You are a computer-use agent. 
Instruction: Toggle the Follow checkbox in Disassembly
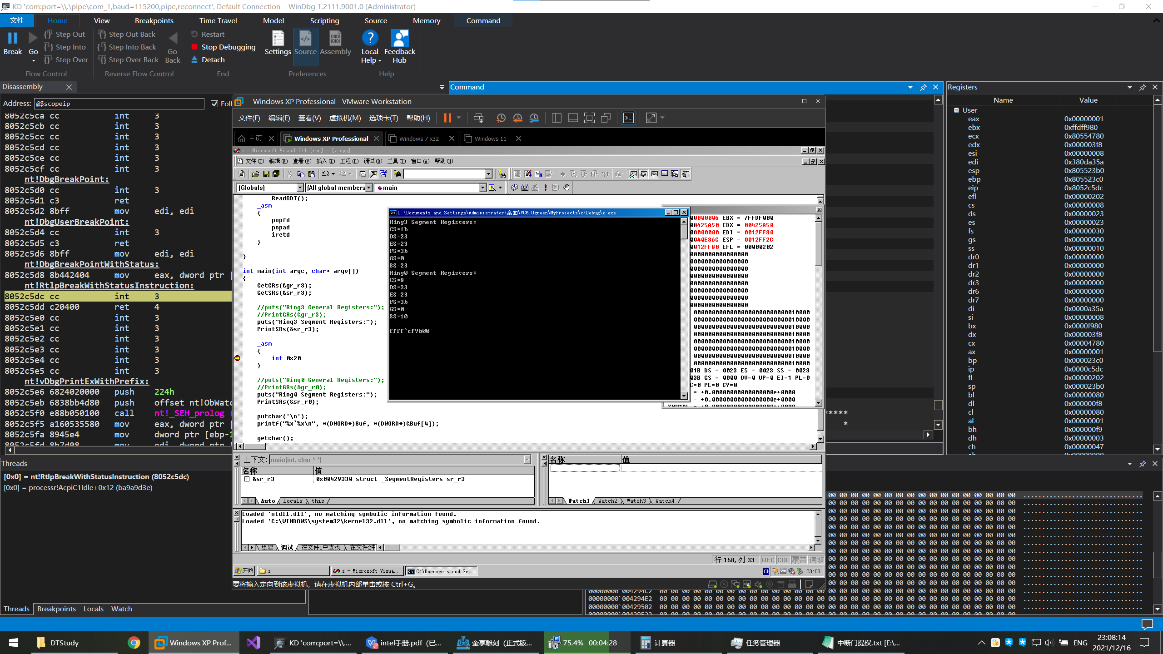(x=214, y=104)
